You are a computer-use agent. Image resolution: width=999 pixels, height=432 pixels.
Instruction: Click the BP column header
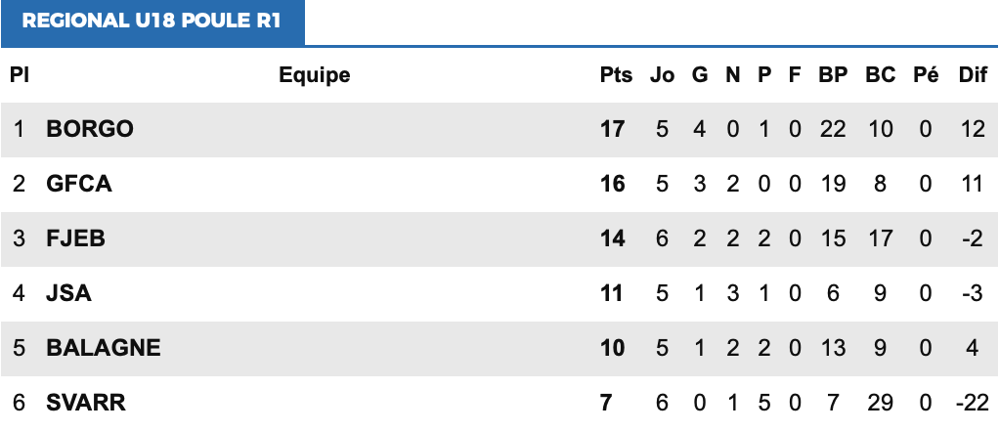click(x=833, y=75)
